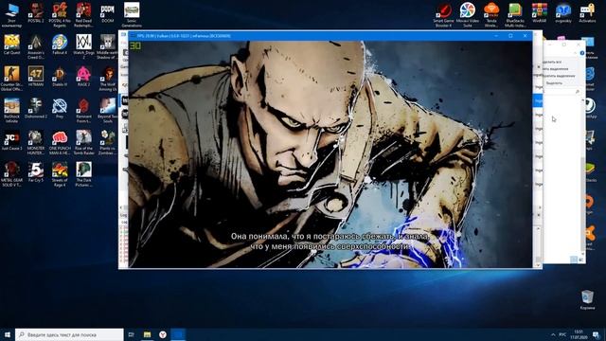Launch the MONSTER HUNTER shortcut
The height and width of the screenshot is (341, 606).
pos(36,142)
